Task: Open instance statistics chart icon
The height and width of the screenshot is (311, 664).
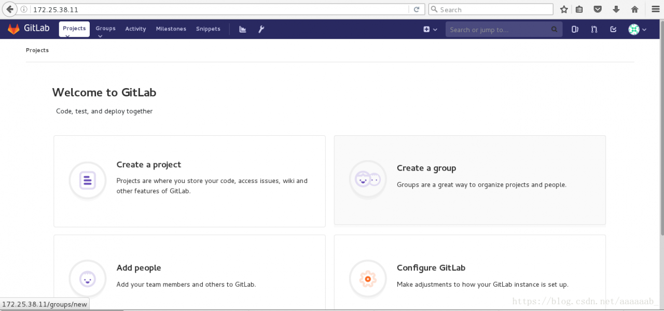Action: pos(242,29)
